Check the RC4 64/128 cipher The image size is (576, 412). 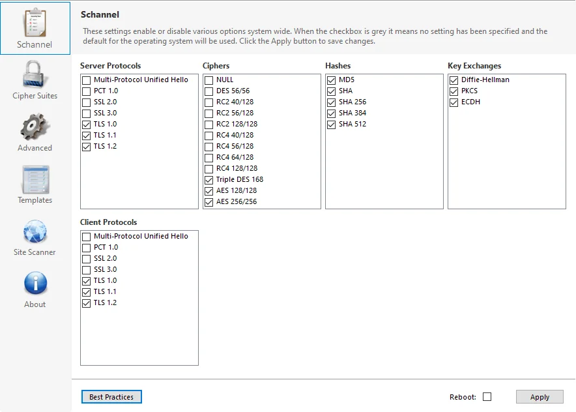point(209,158)
